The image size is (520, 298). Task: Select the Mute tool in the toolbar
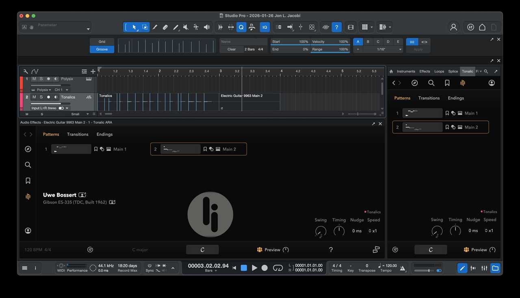pyautogui.click(x=186, y=27)
